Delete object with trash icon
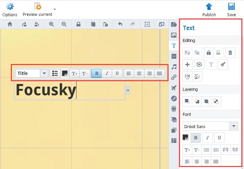 pos(230,52)
